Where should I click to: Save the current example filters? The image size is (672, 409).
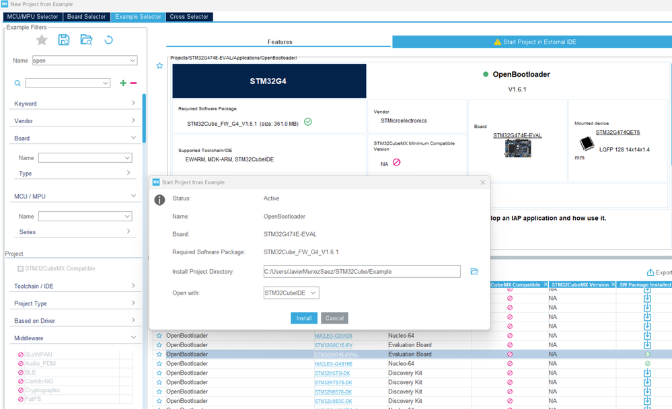click(x=64, y=40)
